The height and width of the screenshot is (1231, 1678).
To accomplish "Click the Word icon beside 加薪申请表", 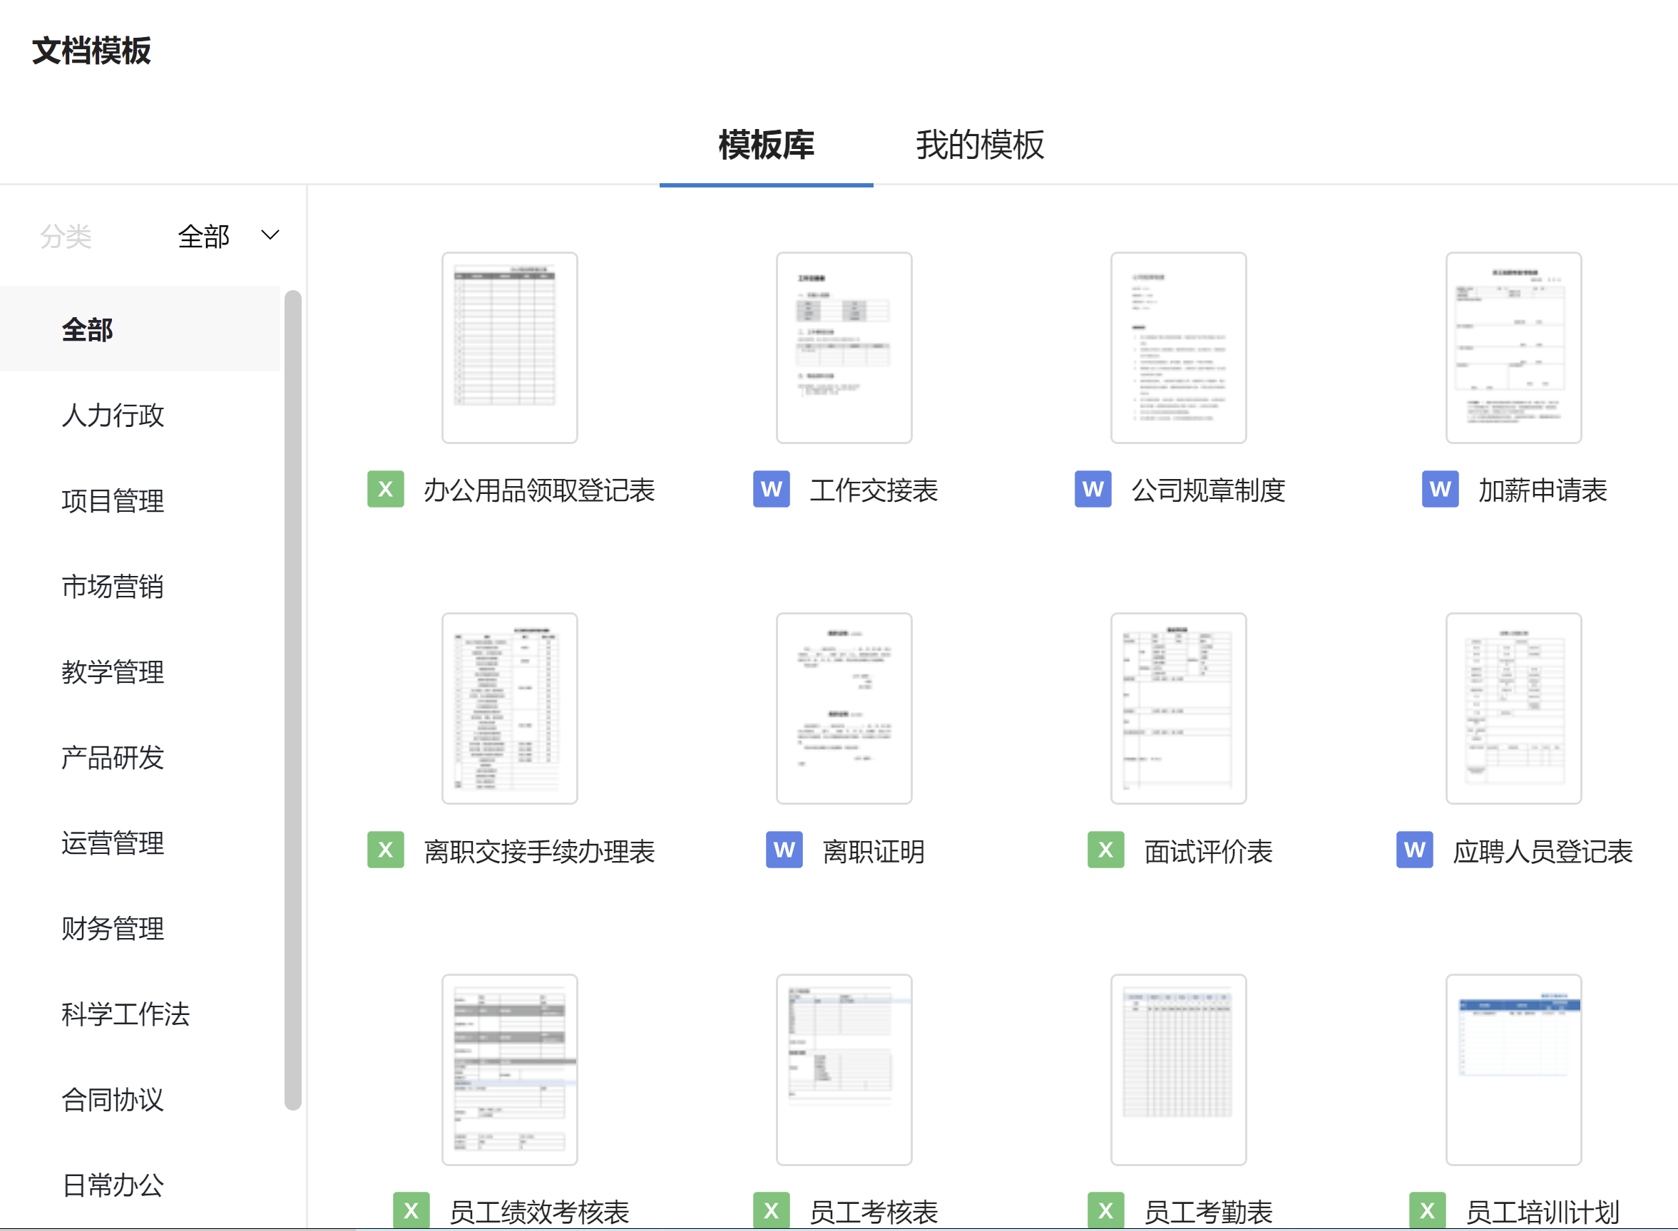I will [x=1441, y=489].
